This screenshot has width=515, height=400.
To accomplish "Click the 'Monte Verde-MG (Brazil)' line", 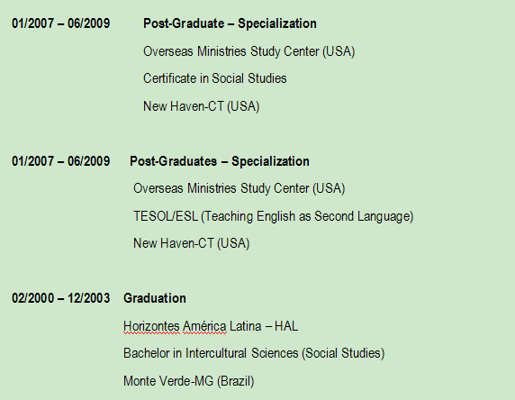I will point(189,381).
